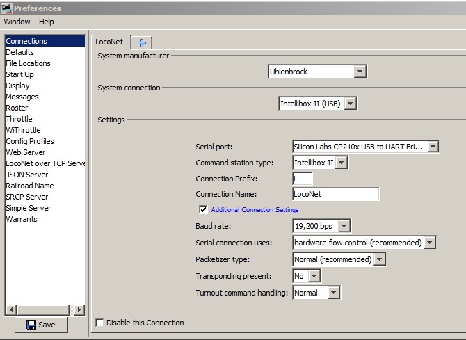Save preferences with the floppy disk button
This screenshot has width=466, height=340.
point(41,325)
